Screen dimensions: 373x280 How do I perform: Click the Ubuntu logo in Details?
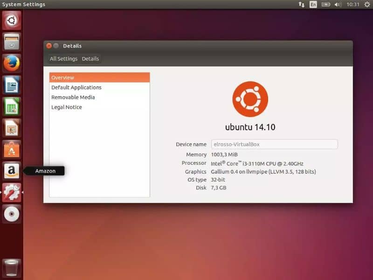pyautogui.click(x=250, y=99)
